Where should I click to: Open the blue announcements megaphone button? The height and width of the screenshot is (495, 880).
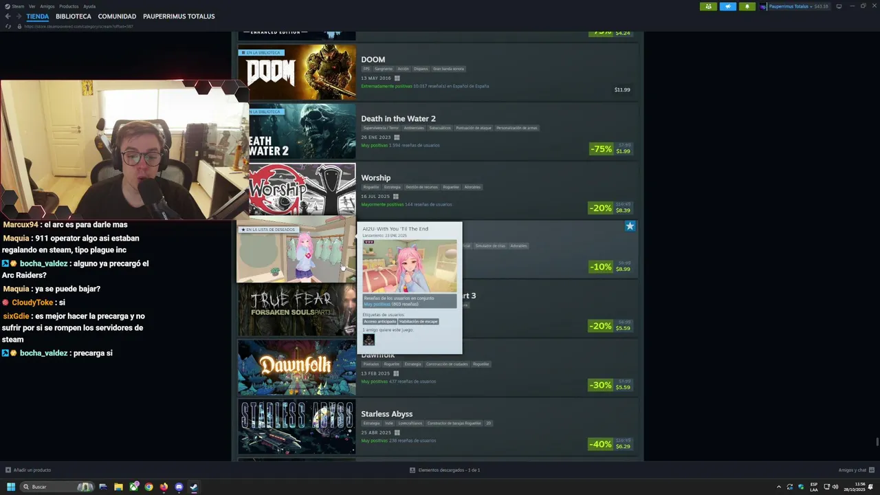tap(728, 6)
